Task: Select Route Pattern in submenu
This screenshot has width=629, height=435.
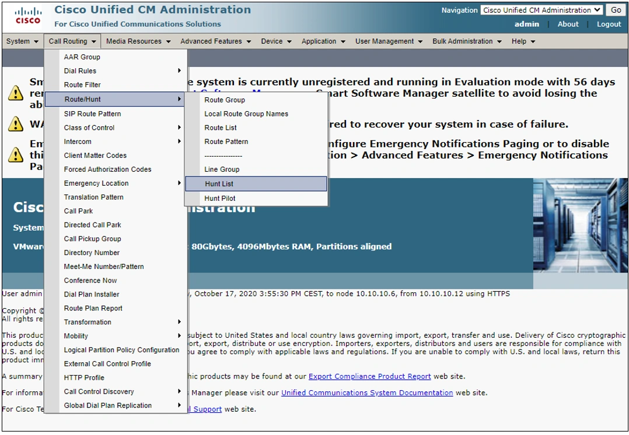Action: click(x=256, y=142)
